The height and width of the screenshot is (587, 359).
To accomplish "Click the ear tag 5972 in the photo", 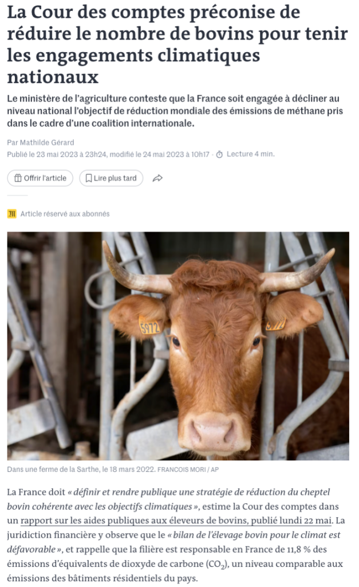I will click(x=149, y=326).
